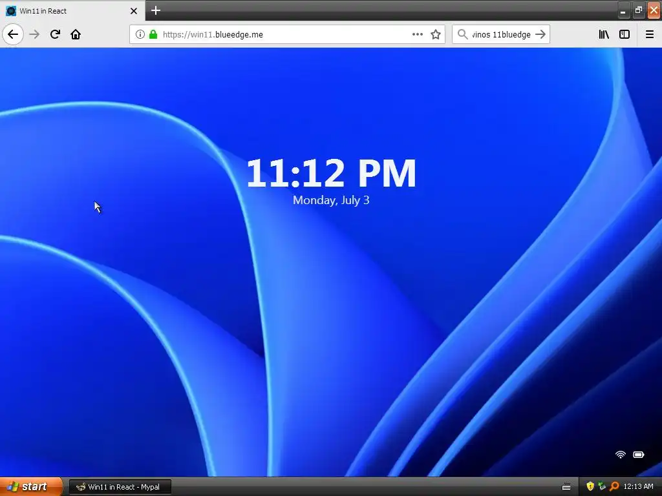Click the Wi-Fi icon on lock screen
This screenshot has height=496, width=662.
pos(620,454)
